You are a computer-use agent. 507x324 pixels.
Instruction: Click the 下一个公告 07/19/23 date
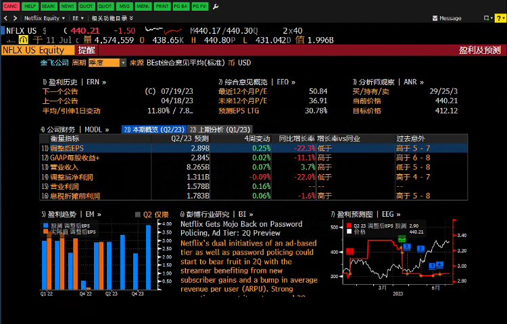pyautogui.click(x=177, y=91)
